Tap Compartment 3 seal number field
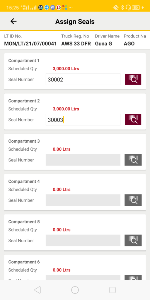 (83, 160)
